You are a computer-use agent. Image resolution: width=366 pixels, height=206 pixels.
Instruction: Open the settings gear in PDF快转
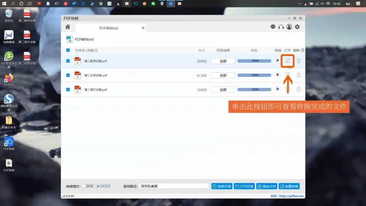click(x=297, y=27)
